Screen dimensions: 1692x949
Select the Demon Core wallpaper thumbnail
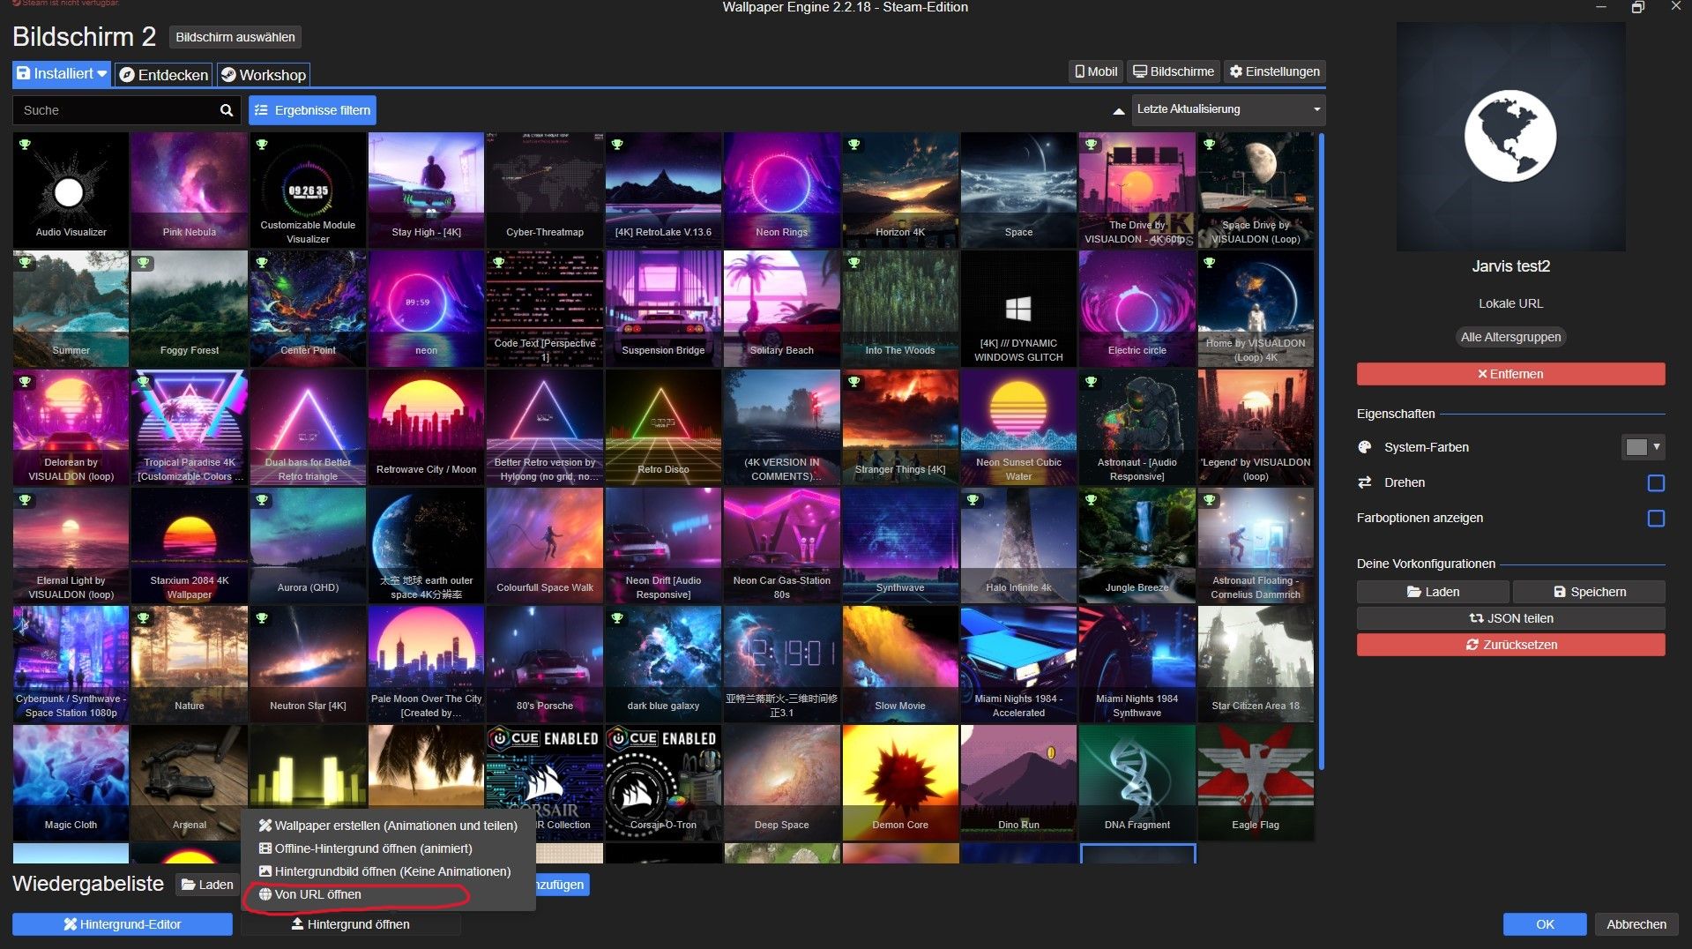[900, 782]
